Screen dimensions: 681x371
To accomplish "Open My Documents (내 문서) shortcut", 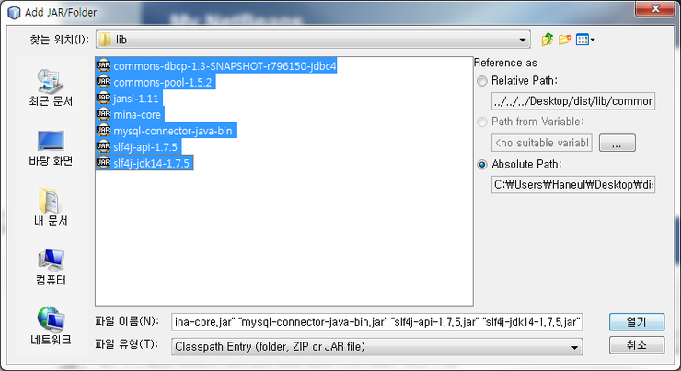I will tap(51, 207).
